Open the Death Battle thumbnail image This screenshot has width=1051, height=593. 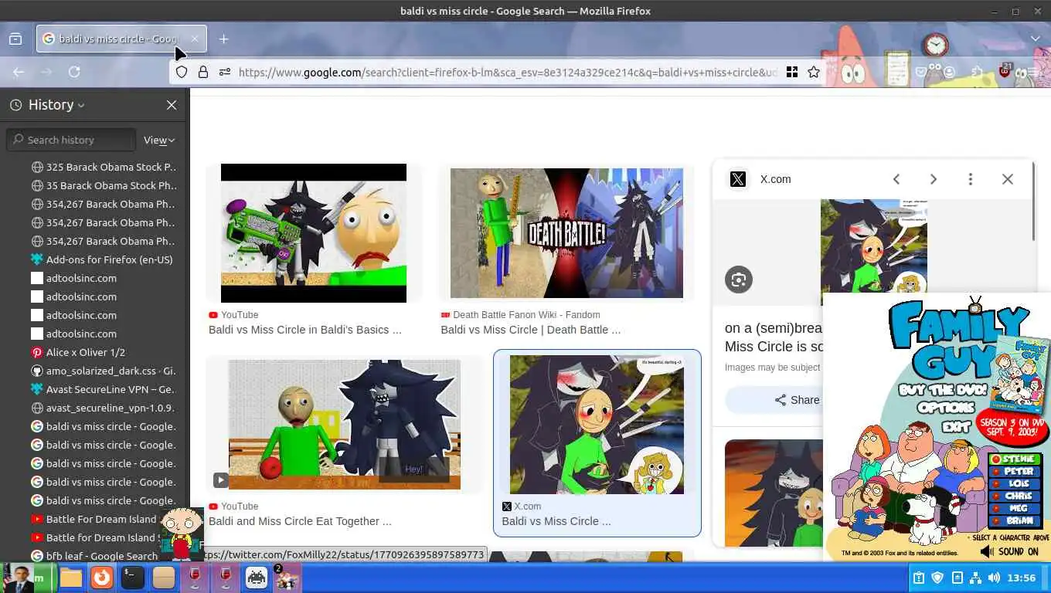click(566, 233)
